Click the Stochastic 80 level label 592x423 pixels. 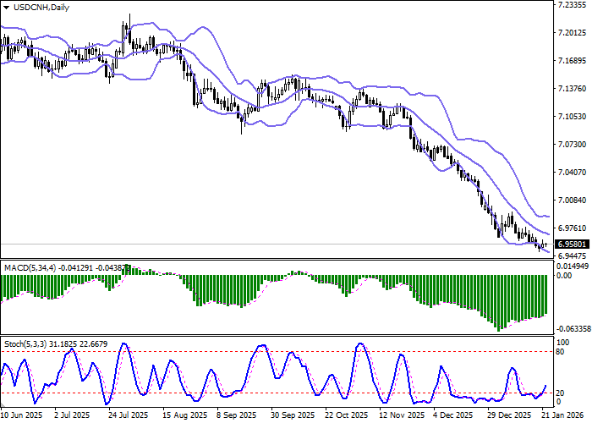coord(561,350)
